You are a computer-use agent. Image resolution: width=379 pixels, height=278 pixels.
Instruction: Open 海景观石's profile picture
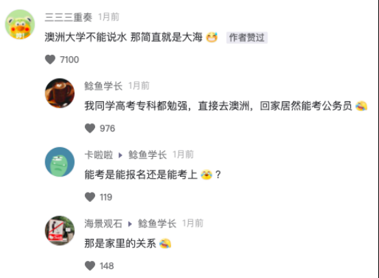click(60, 231)
